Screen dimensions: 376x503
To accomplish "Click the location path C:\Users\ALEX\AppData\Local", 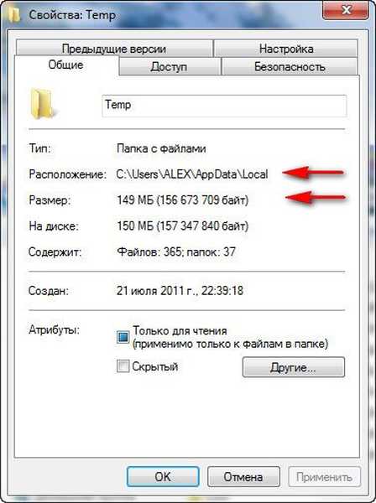I will coord(192,174).
